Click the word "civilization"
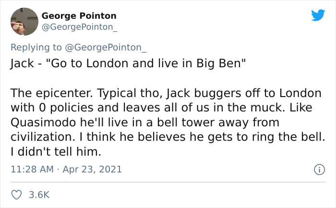Image resolution: width=336 pixels, height=208 pixels. [x=39, y=136]
